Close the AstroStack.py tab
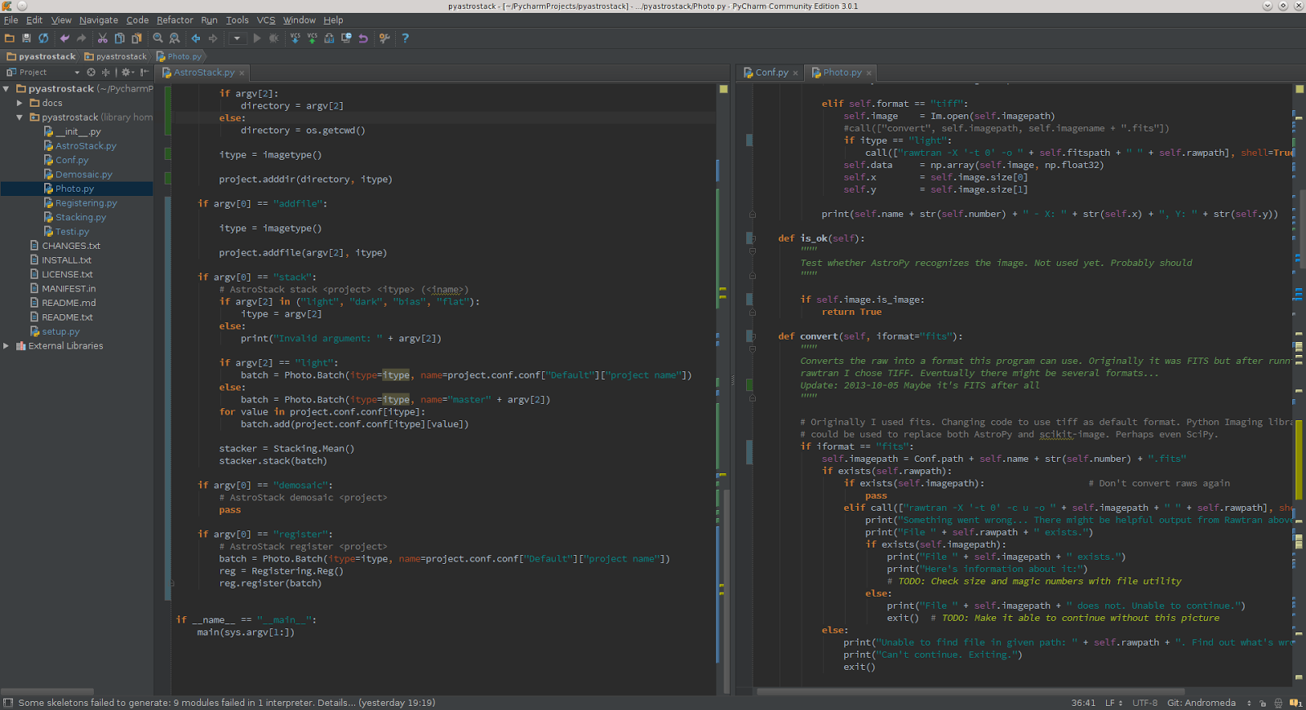 click(242, 73)
